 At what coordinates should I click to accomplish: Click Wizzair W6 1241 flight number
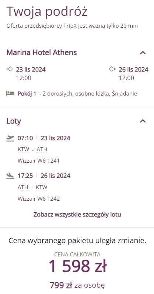pyautogui.click(x=38, y=161)
